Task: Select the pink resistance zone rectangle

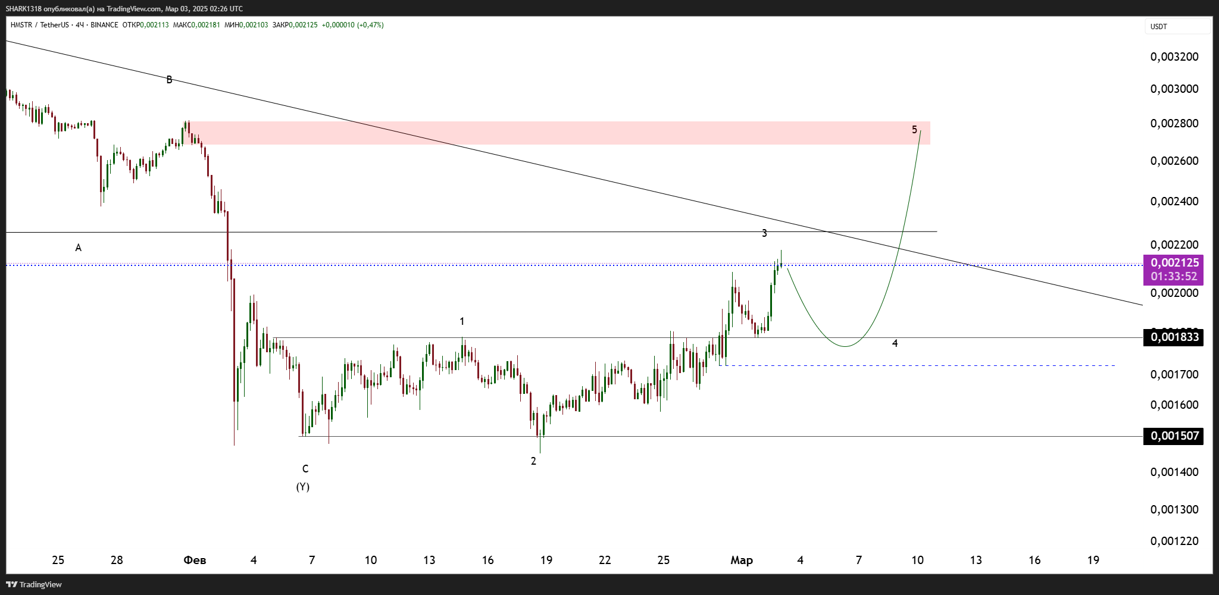Action: [x=558, y=133]
